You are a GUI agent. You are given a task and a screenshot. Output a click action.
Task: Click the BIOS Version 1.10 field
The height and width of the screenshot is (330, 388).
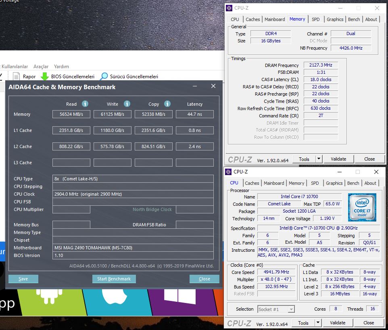133,255
